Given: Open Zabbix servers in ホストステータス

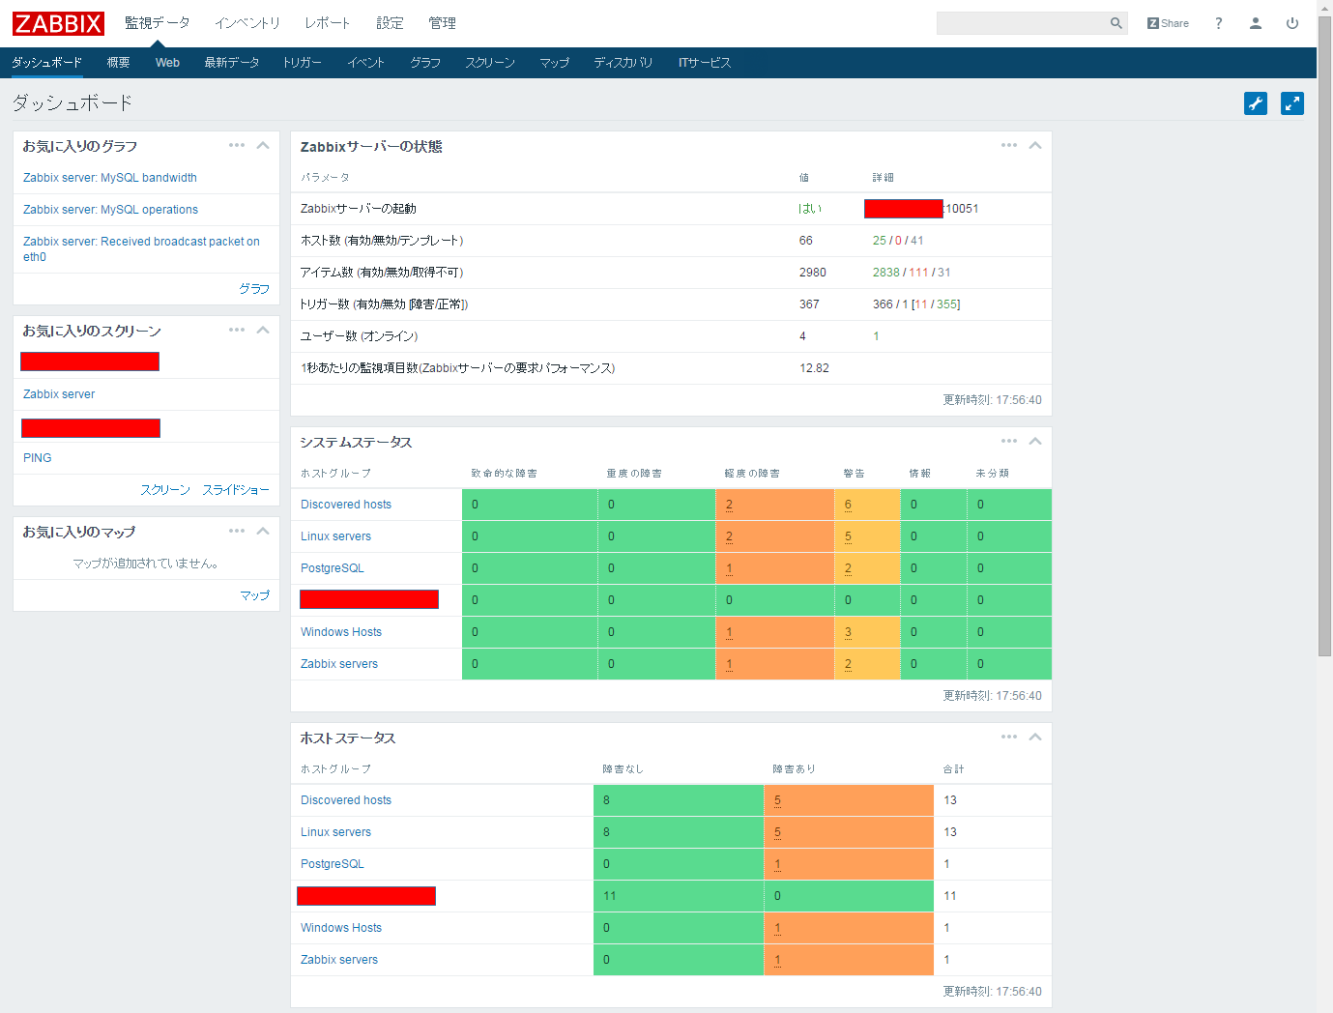Looking at the screenshot, I should coord(339,960).
